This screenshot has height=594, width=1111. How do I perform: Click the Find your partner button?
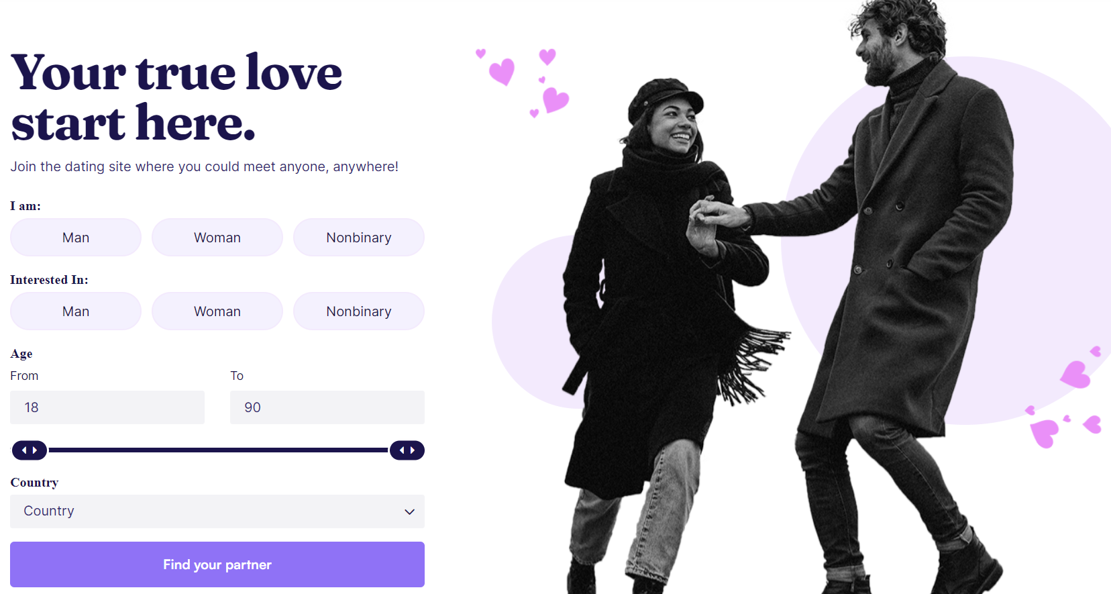217,564
